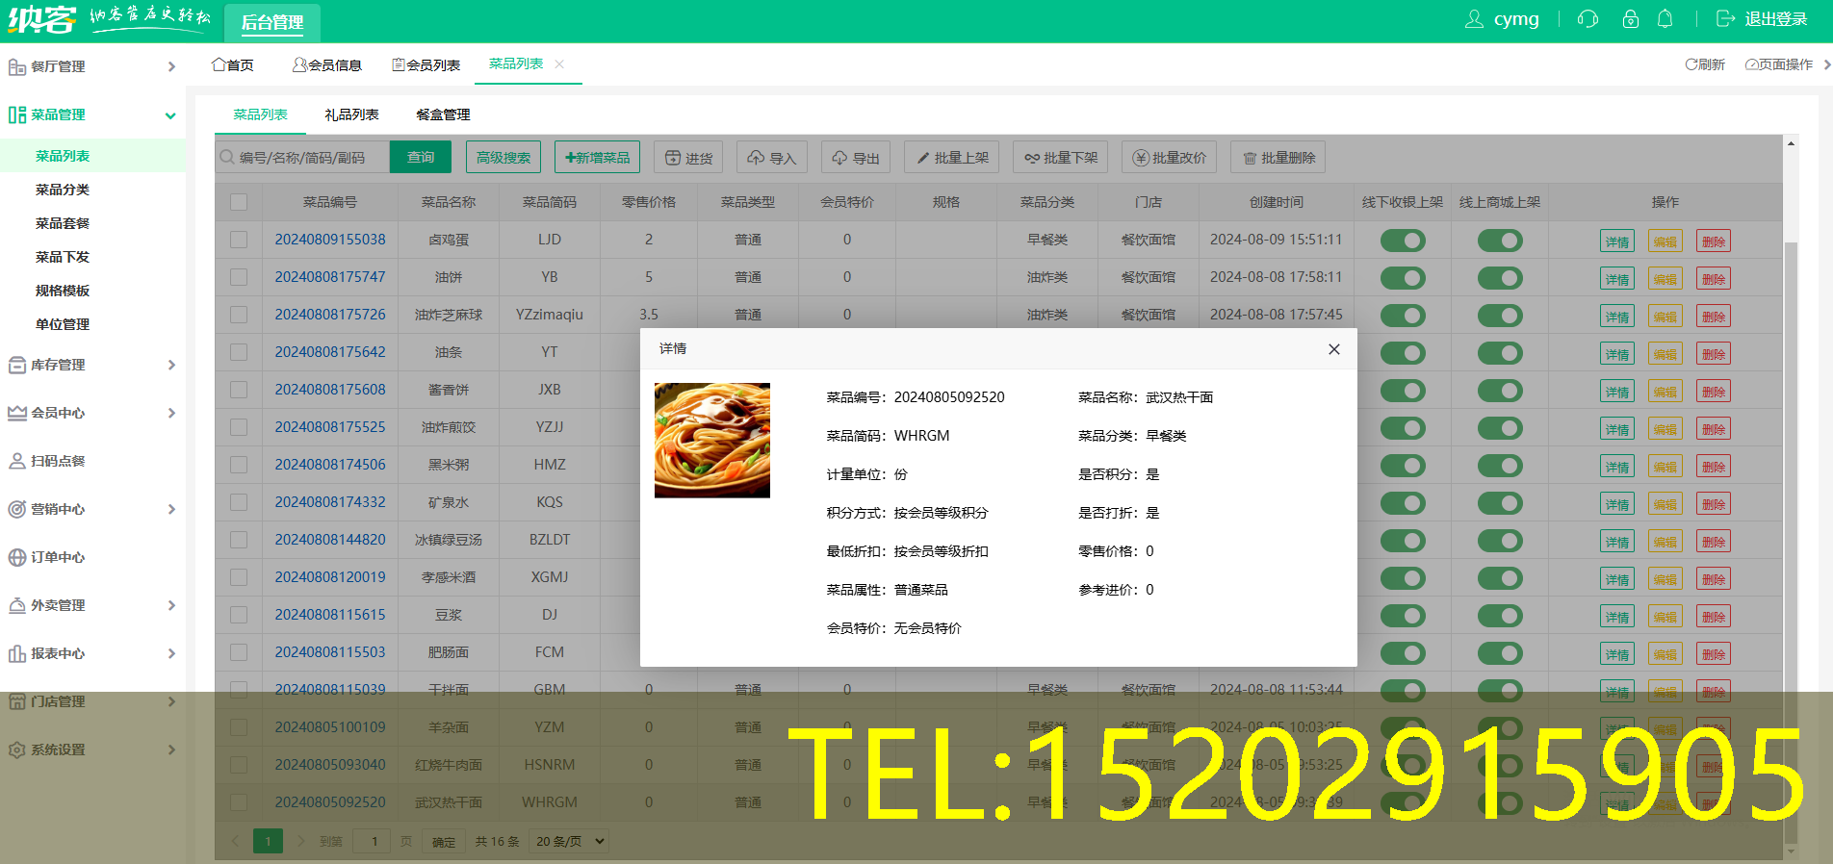Open the 页面操作 page actions menu

point(1779,64)
